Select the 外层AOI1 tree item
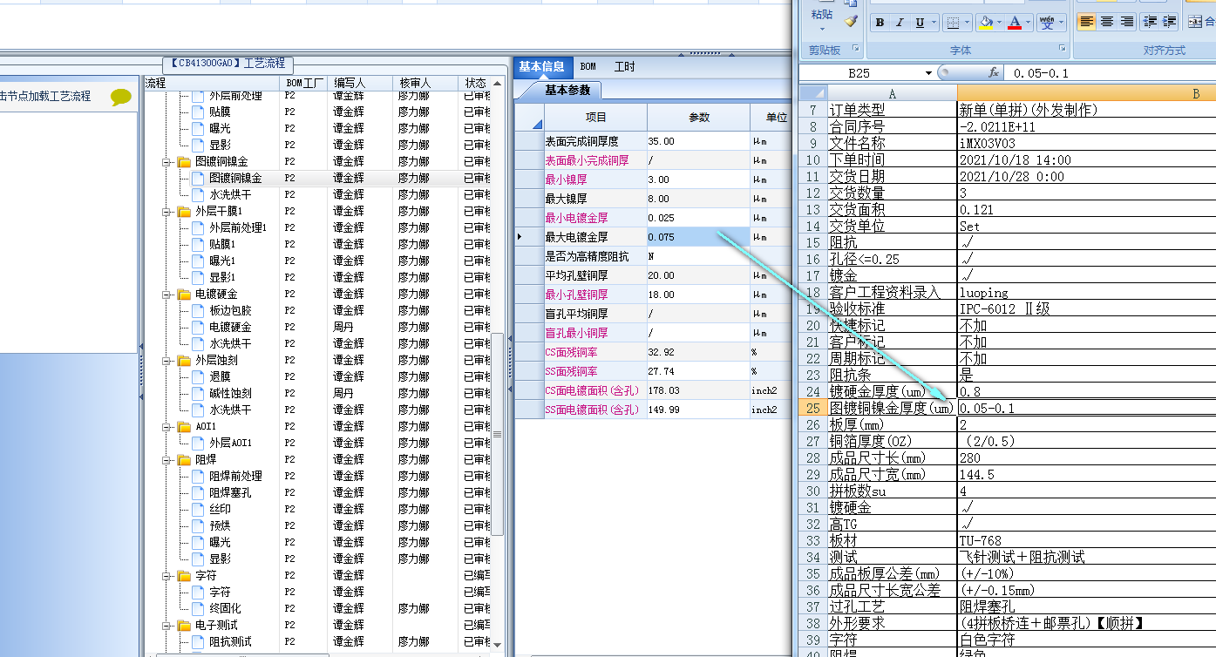Screen dimensions: 1216x657 click(230, 443)
